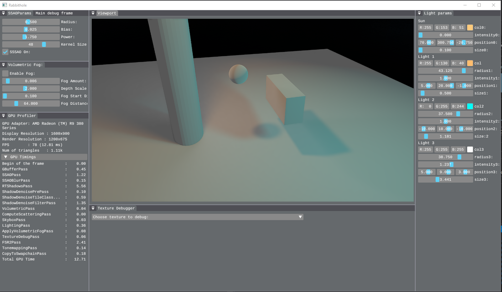Click the collapse arrow on the SSAOParams window

[x=3, y=13]
